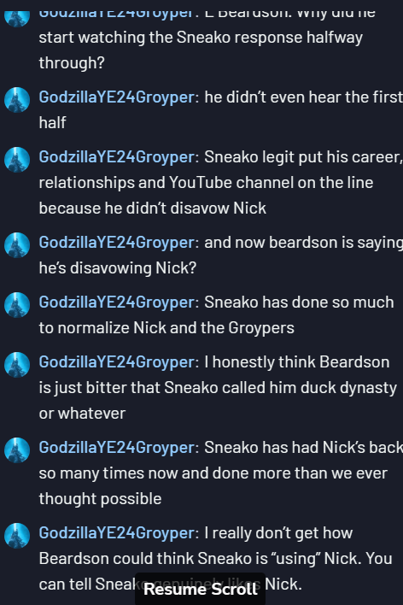Open avatar beside 'I honestly think Beardson' message

pyautogui.click(x=17, y=365)
